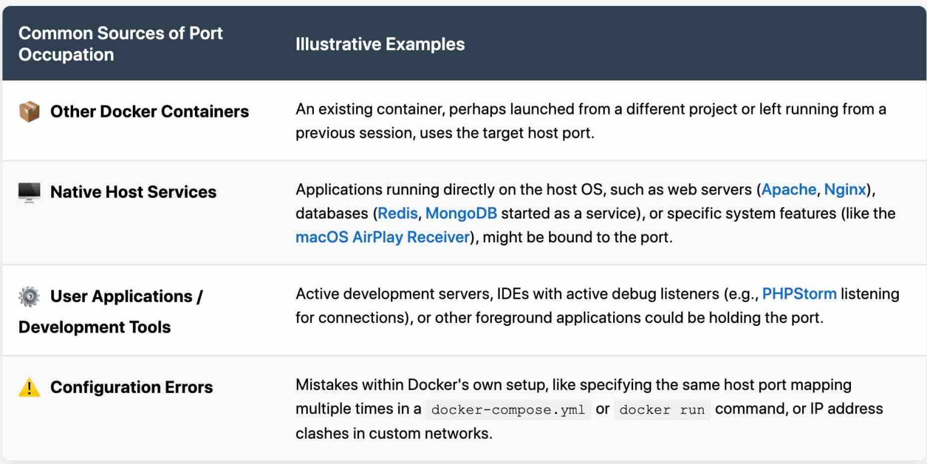
Task: Open the Apache link
Action: point(789,189)
